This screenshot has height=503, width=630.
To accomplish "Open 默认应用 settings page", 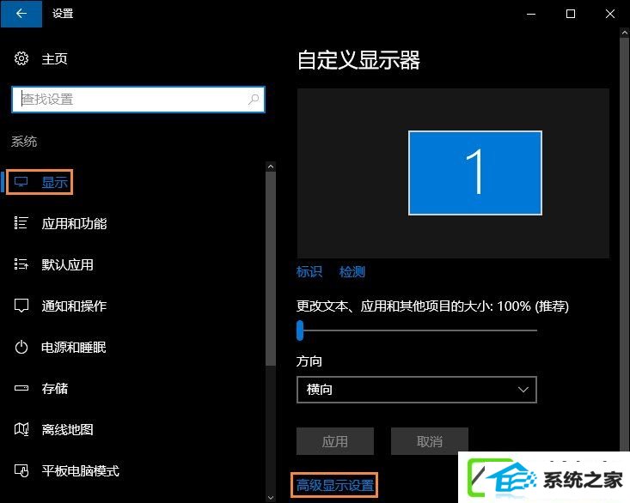I will click(x=68, y=264).
